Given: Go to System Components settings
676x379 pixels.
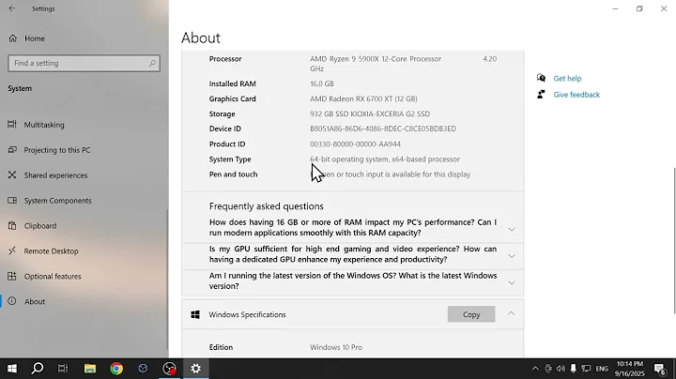Looking at the screenshot, I should coord(58,201).
